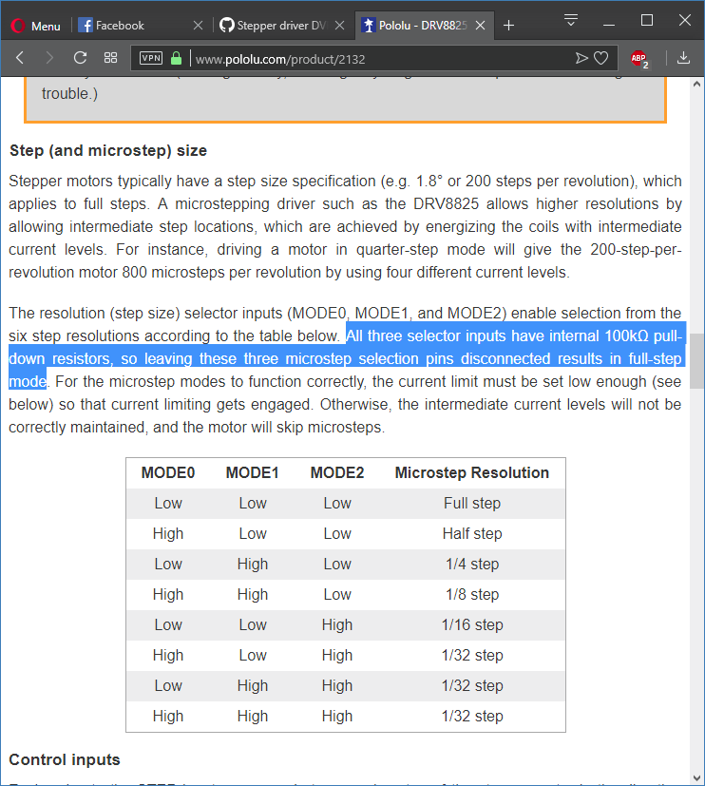Go forward to next page
The width and height of the screenshot is (705, 786).
click(x=49, y=58)
